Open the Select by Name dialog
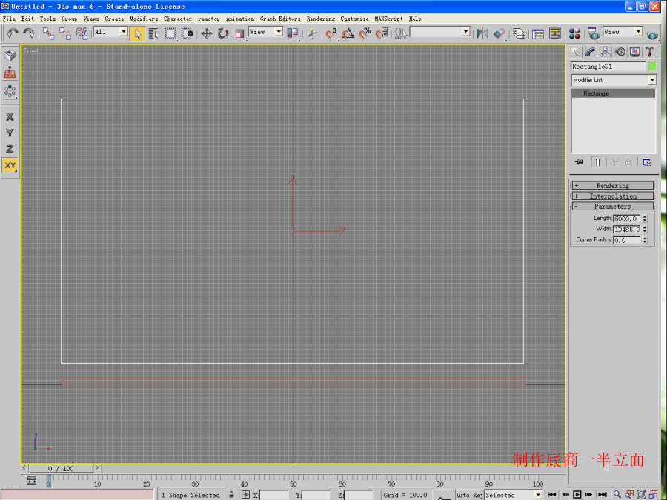 [x=153, y=33]
